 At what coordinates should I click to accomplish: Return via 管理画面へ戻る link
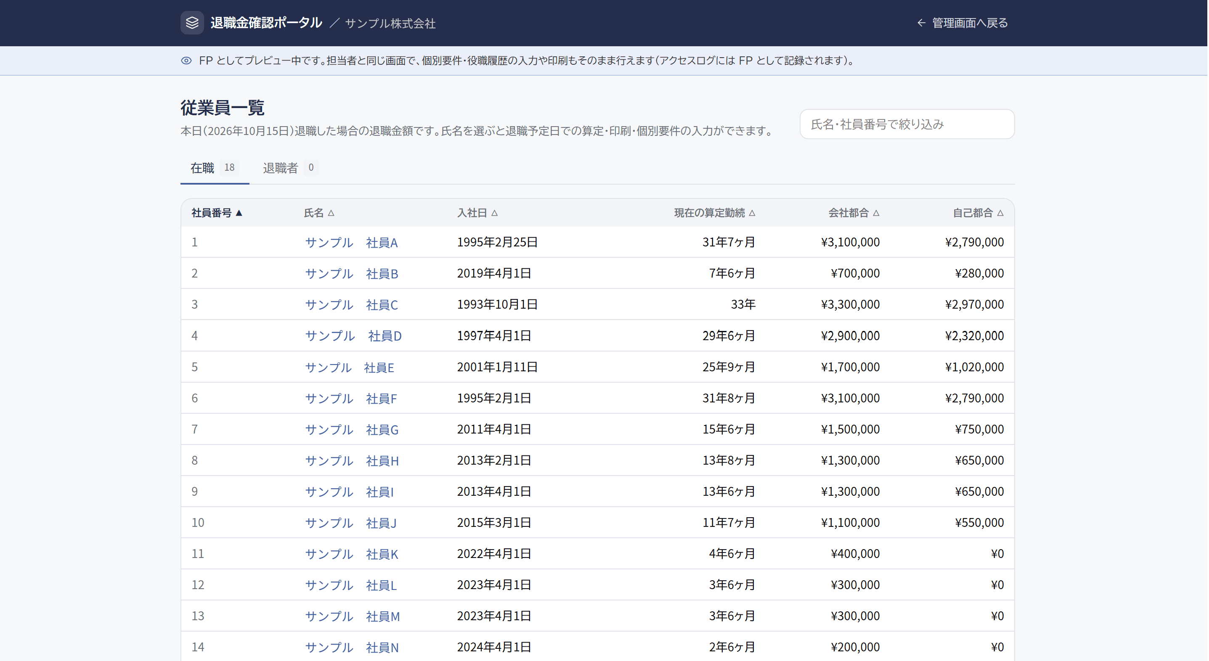coord(962,23)
